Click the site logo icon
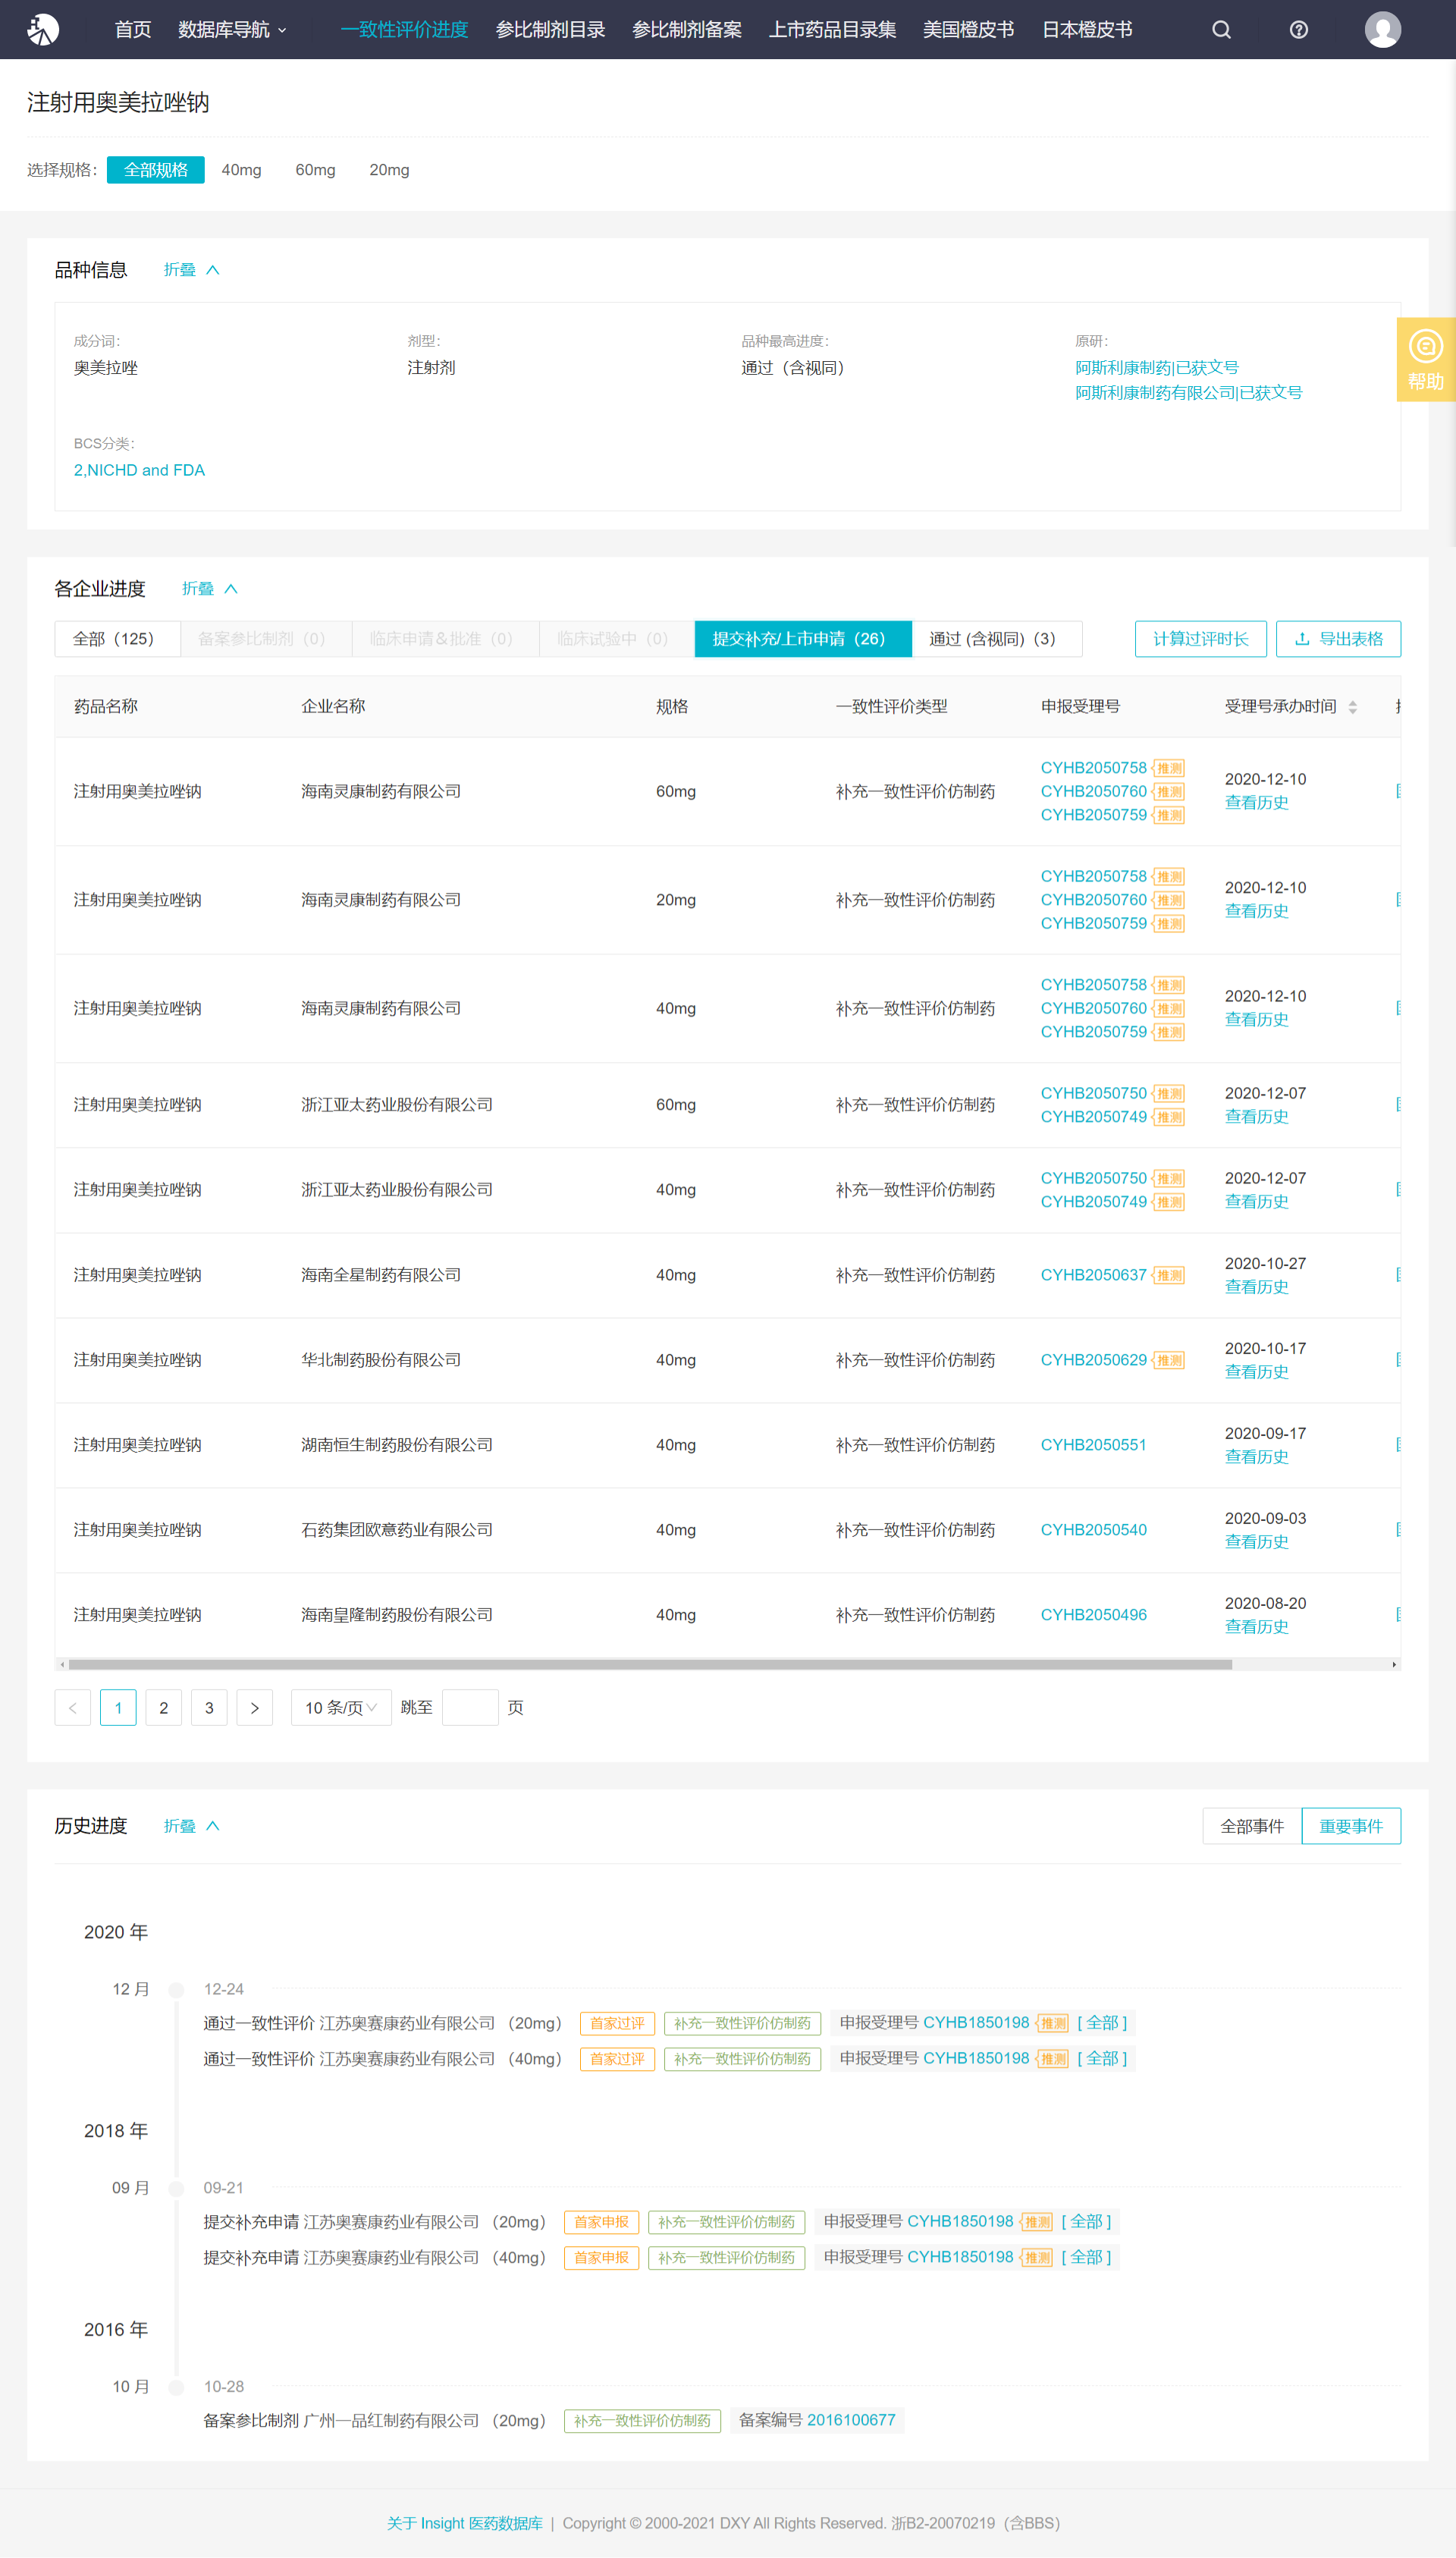Viewport: 1456px width, 2558px height. pos(42,29)
